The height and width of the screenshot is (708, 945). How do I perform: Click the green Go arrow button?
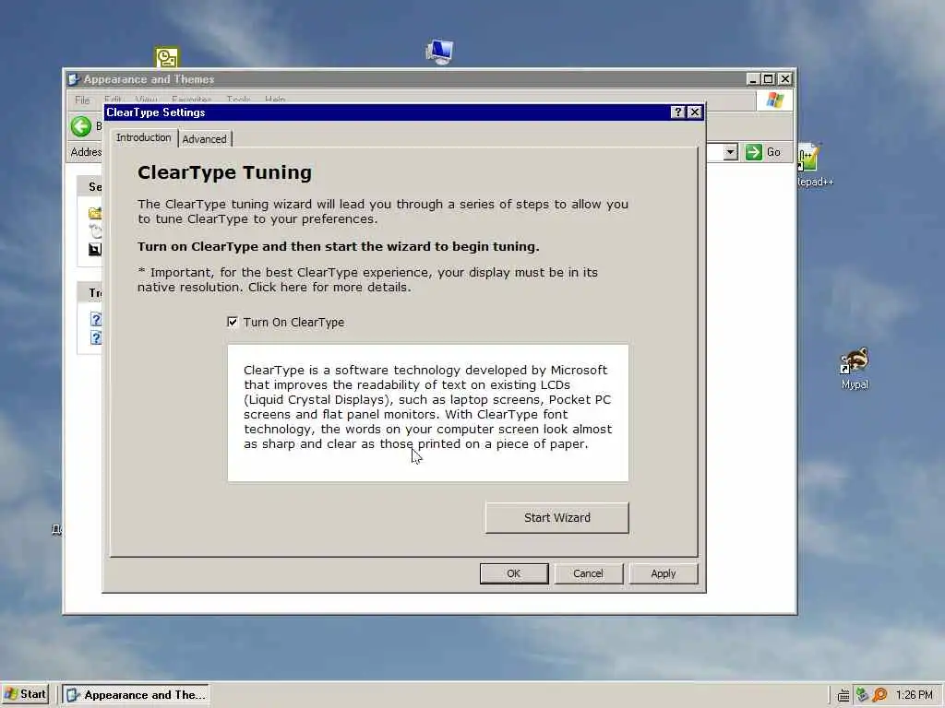click(753, 152)
